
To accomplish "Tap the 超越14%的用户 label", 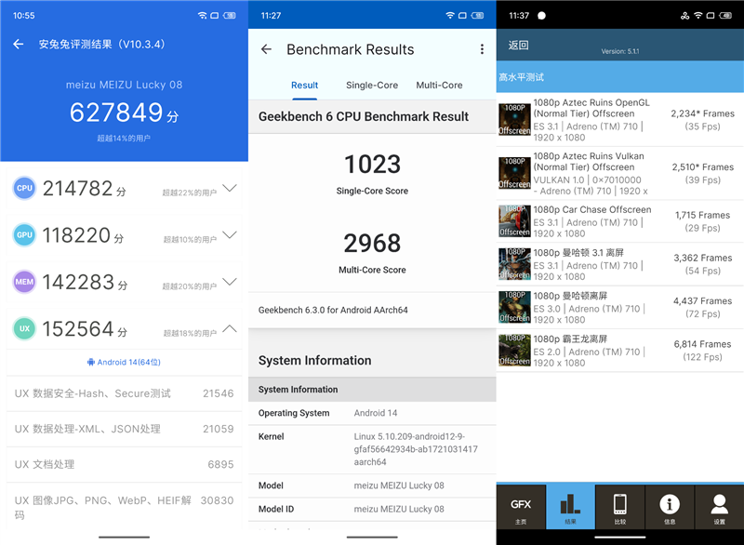I will [124, 139].
